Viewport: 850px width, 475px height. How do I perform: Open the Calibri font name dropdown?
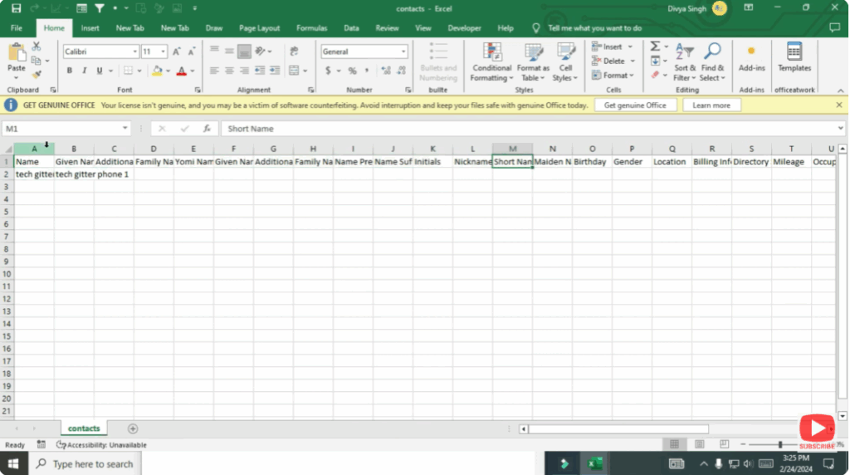coord(135,51)
